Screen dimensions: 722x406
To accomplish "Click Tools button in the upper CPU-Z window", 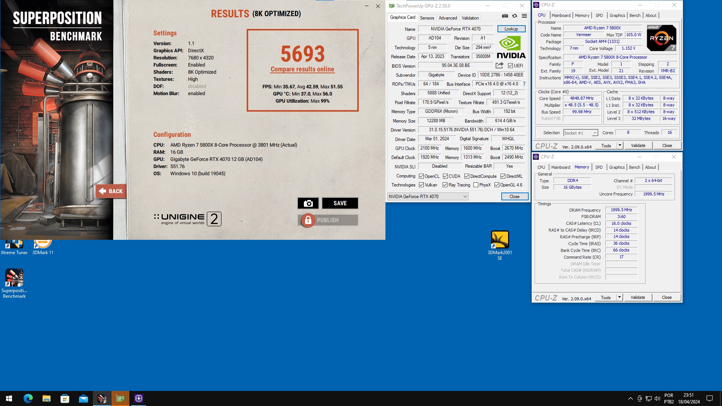I will [606, 145].
